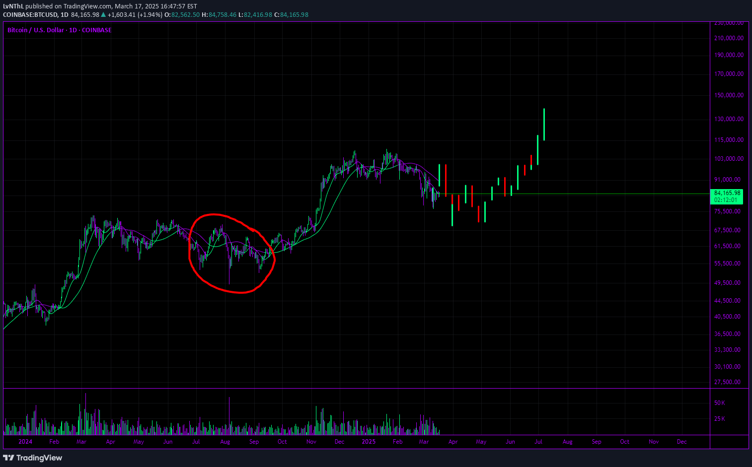Click the '210,000.00' price axis label
752x467 pixels.
(729, 38)
